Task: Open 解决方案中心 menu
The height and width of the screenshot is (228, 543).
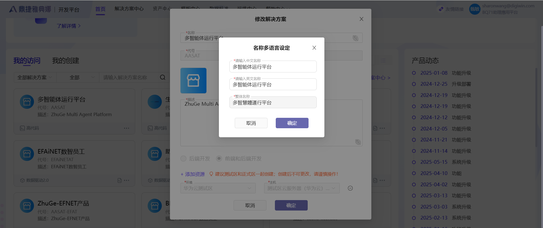Action: [129, 9]
